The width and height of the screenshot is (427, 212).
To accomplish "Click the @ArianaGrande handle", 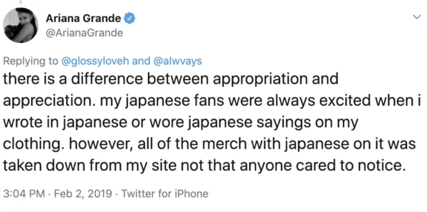I will click(85, 33).
